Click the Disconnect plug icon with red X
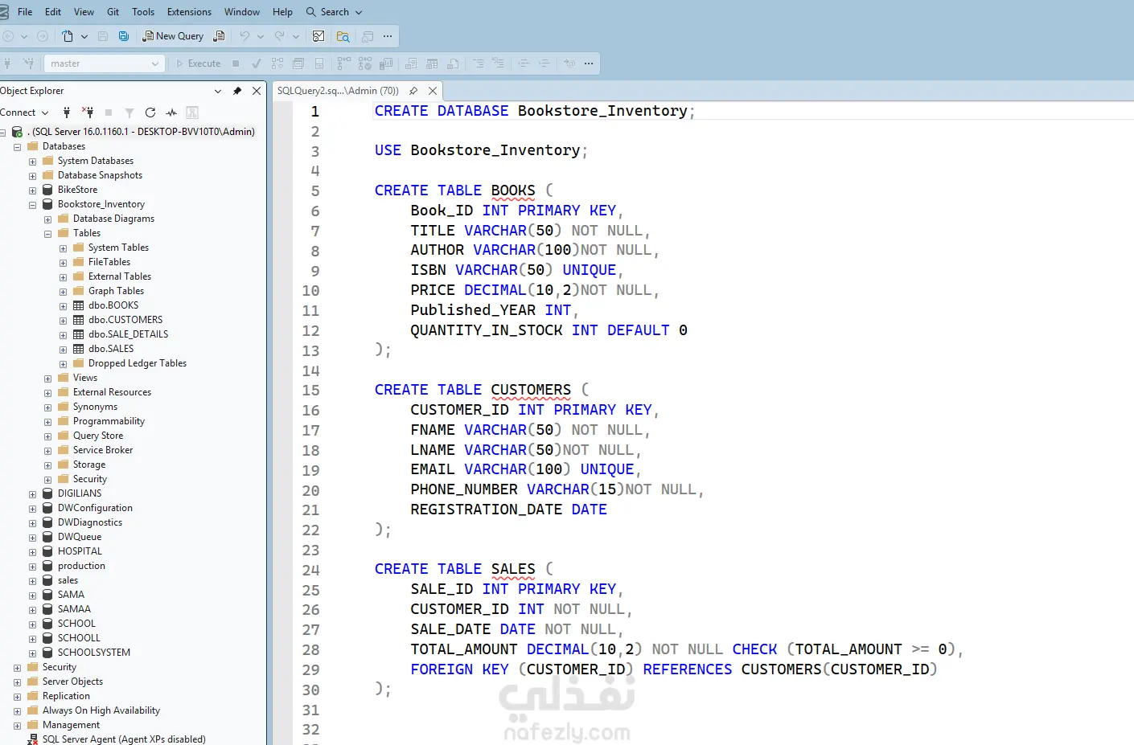 (x=88, y=113)
